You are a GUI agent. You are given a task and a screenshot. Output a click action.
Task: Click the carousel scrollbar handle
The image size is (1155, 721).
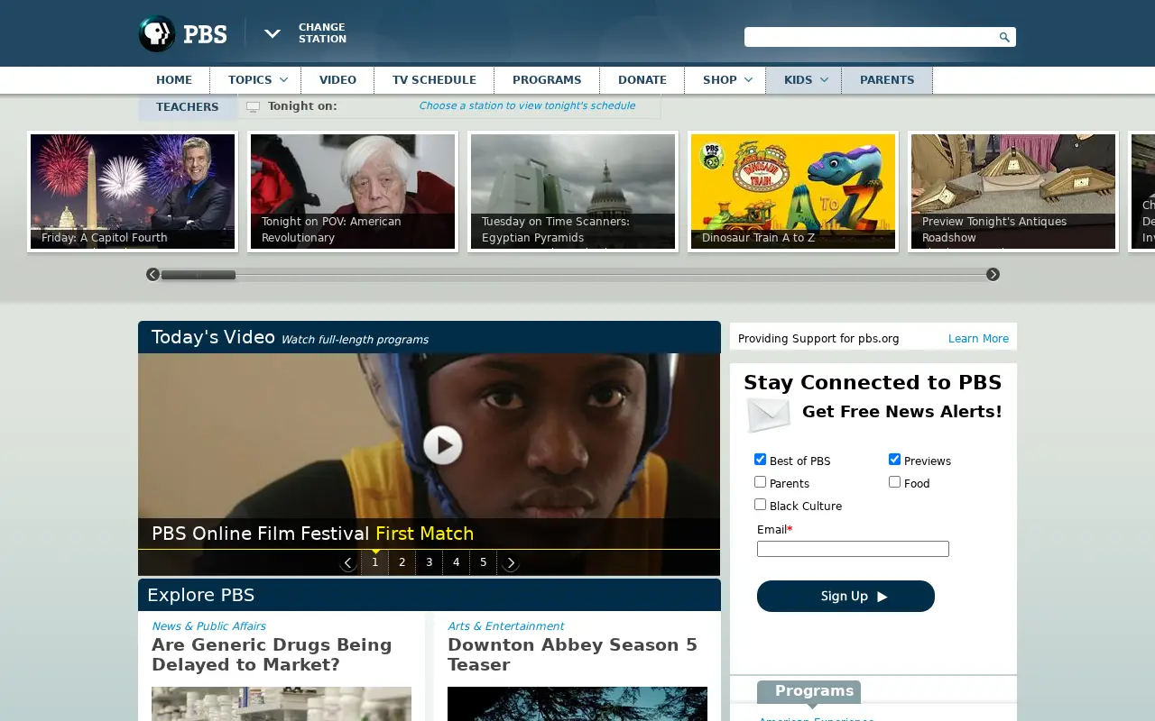click(x=199, y=275)
